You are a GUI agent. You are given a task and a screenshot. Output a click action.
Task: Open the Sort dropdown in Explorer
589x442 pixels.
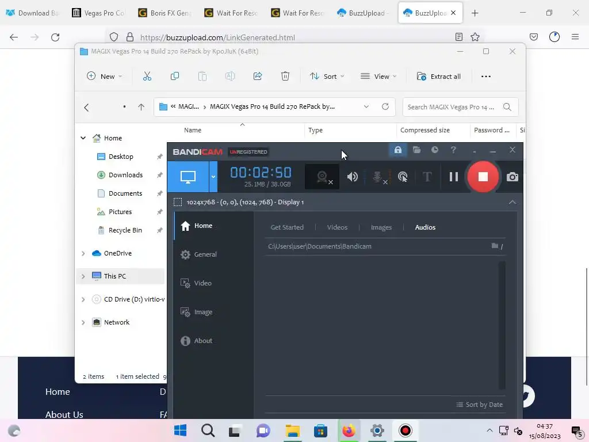327,77
